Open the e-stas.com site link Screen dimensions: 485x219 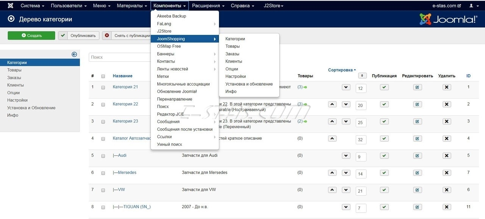click(447, 6)
